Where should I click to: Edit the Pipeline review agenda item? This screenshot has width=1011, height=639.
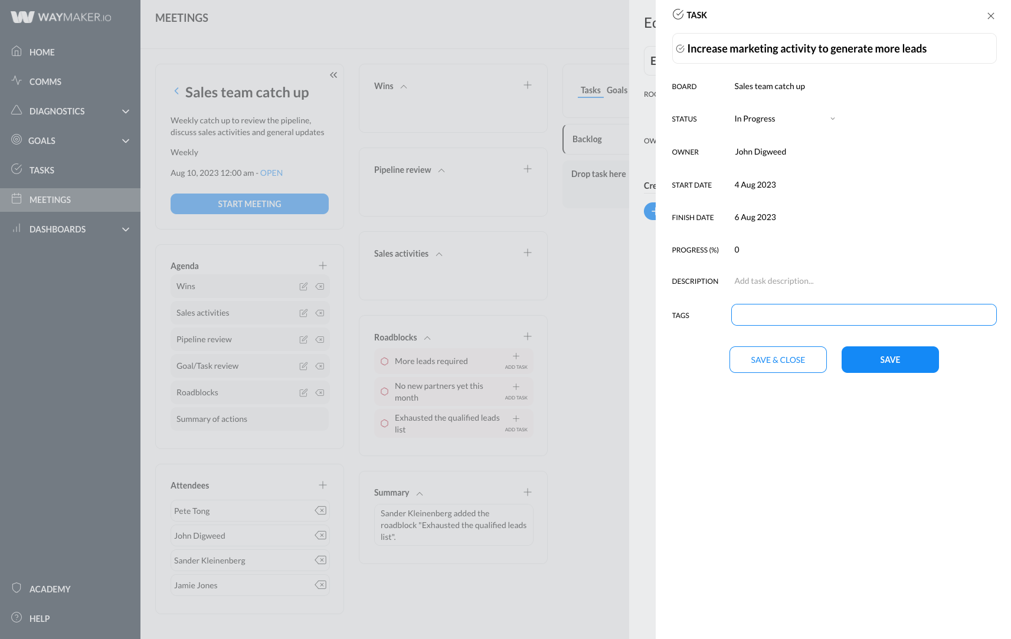tap(303, 339)
